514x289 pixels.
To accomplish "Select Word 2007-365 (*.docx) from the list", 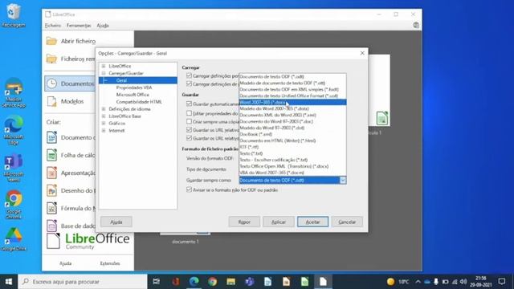I will pyautogui.click(x=292, y=102).
